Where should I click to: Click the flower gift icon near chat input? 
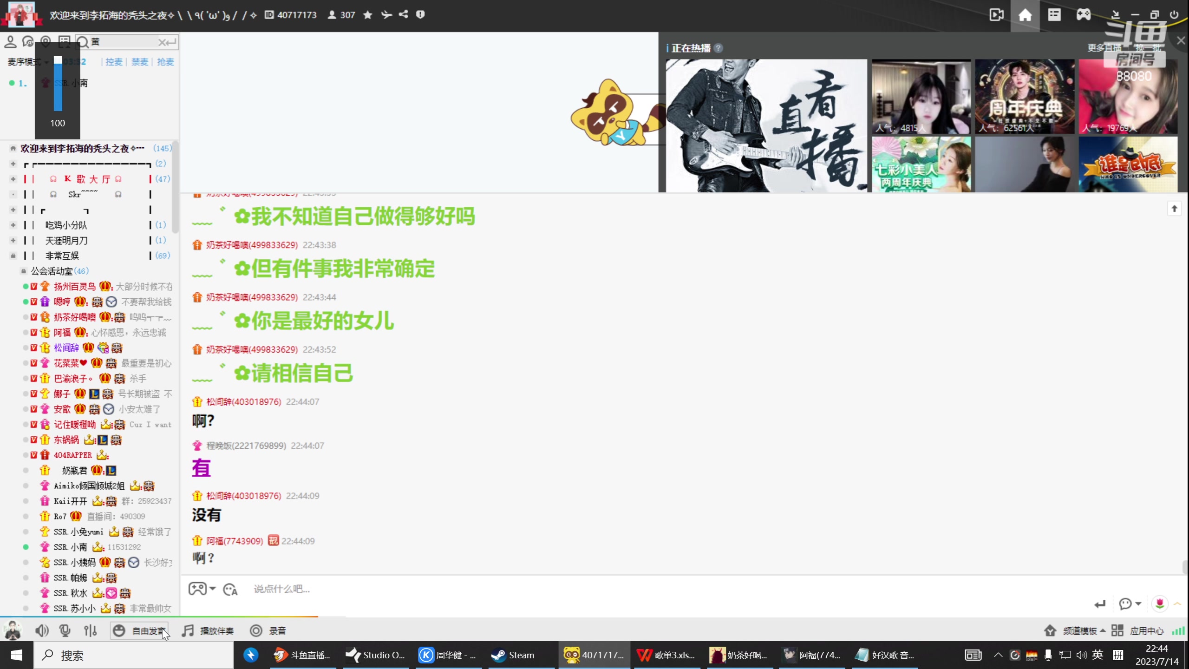[1160, 603]
